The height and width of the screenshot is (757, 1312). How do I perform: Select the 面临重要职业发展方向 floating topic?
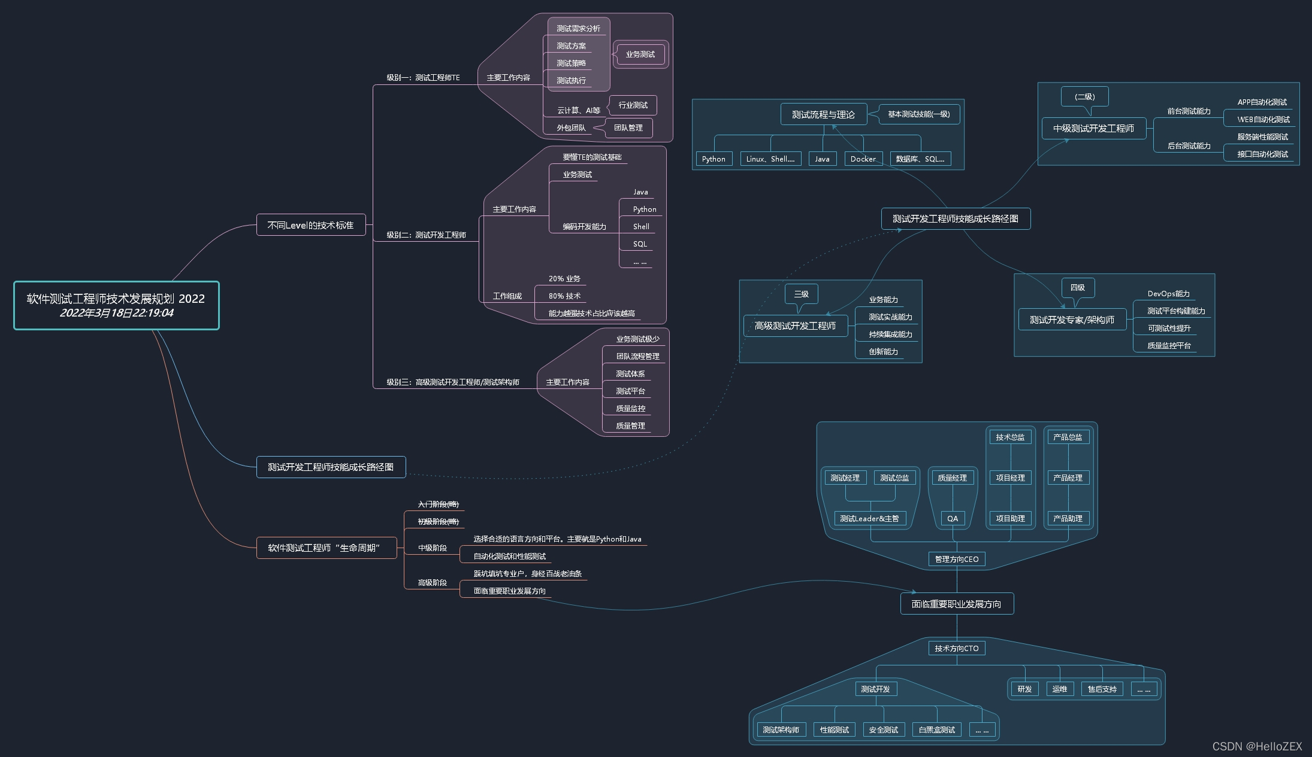956,604
